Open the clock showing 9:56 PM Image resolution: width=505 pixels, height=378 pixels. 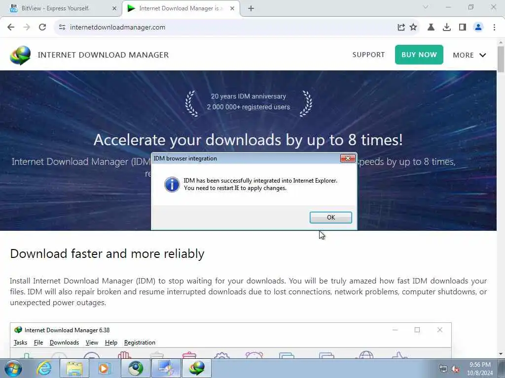tap(480, 369)
